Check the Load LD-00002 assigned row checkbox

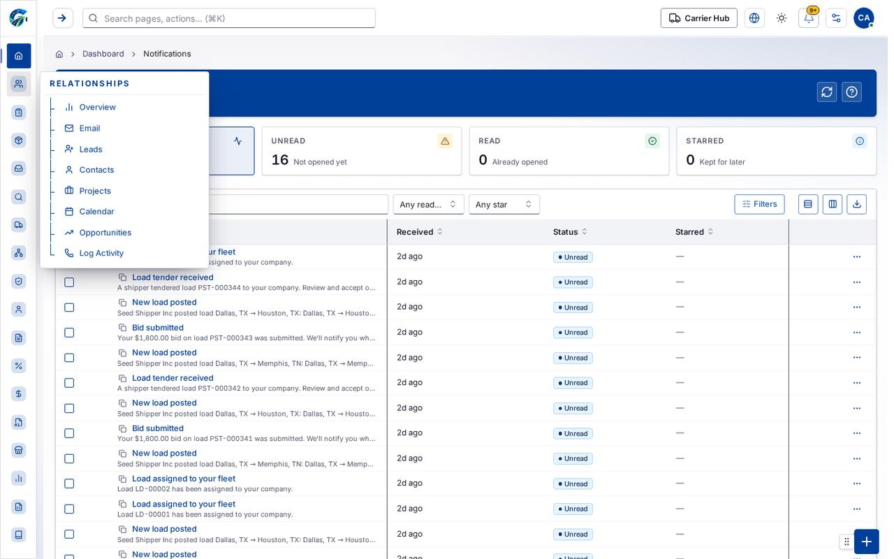click(x=69, y=484)
